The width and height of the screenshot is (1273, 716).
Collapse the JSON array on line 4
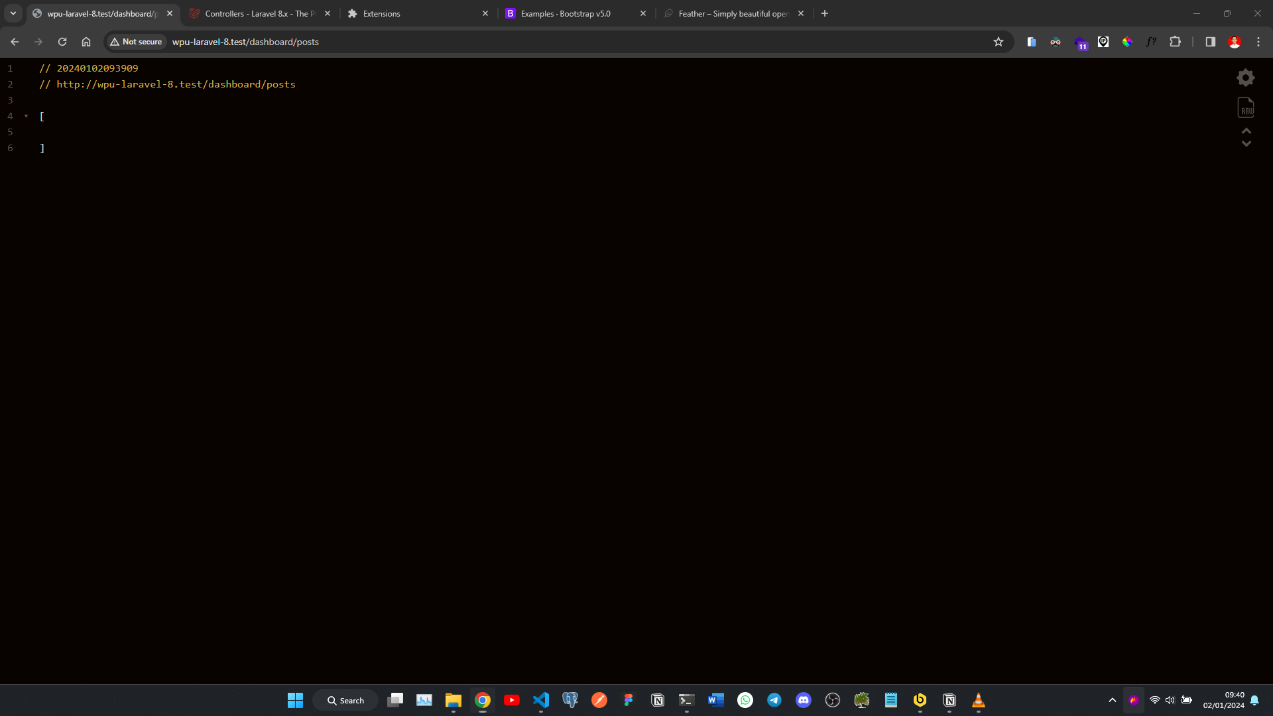26,116
